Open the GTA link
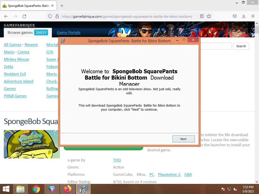The width and height of the screenshot is (259, 194). click(x=50, y=52)
